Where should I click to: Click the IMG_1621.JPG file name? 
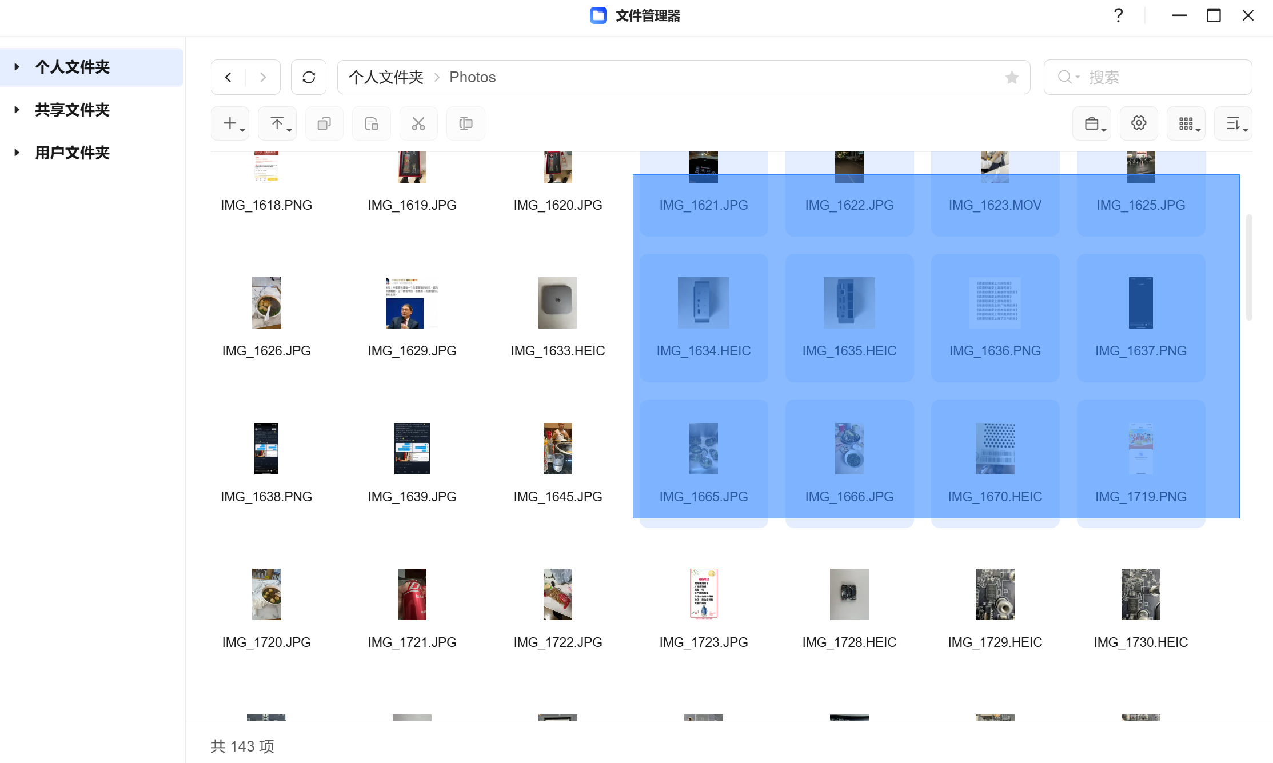pos(704,205)
